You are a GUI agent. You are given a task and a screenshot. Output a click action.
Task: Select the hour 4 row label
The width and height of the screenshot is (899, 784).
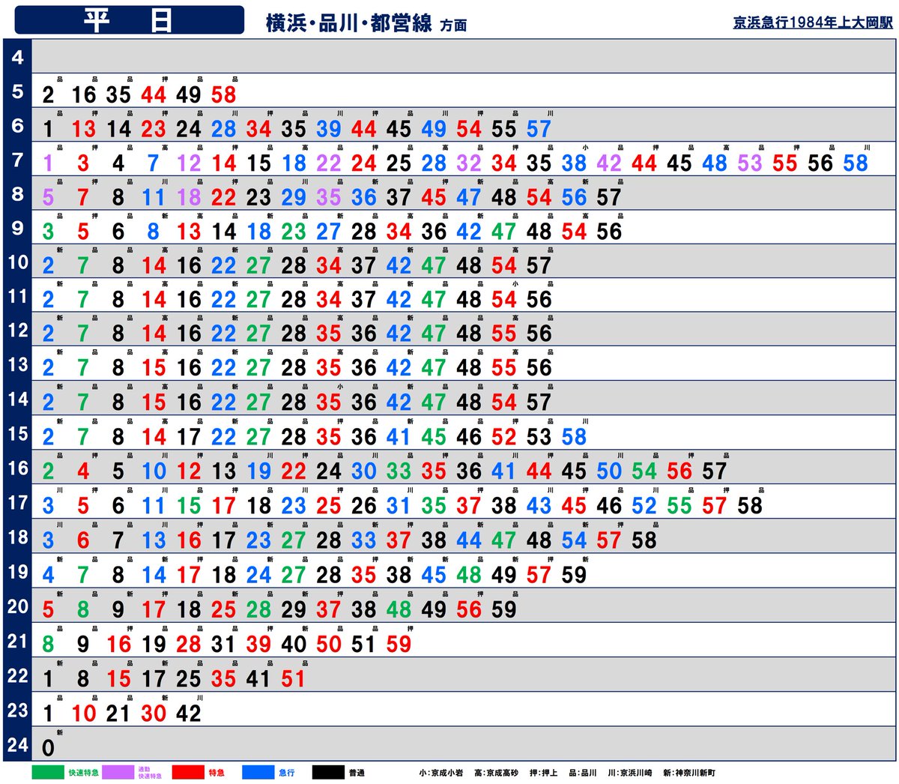tap(18, 57)
